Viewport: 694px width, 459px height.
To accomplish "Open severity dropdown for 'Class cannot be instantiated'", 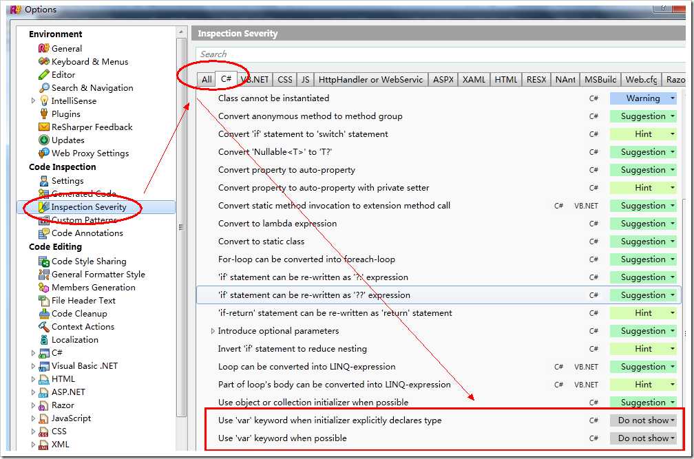I will pos(643,98).
